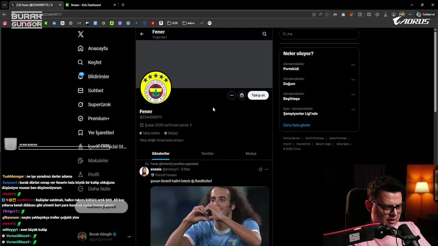Open @enessyrl profile handle
This screenshot has height=246, width=438.
171,169
